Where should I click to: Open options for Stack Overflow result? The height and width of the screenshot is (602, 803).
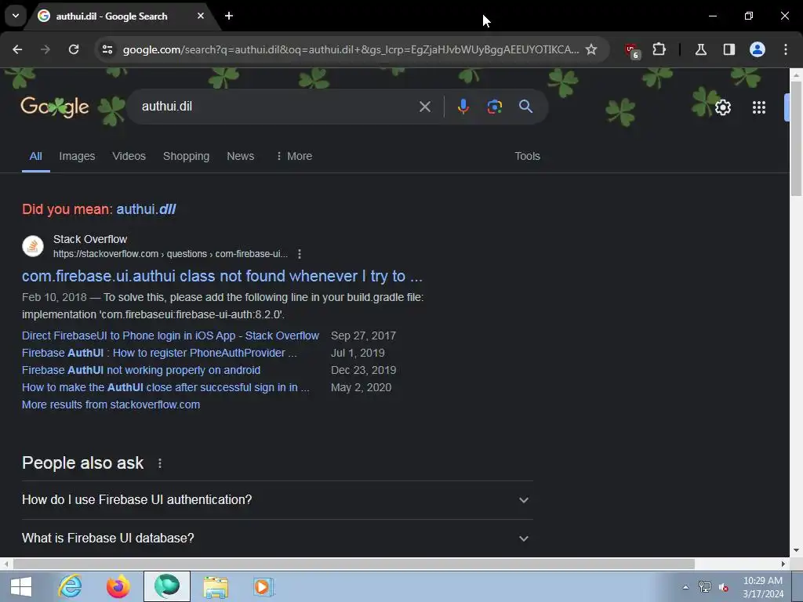click(300, 254)
